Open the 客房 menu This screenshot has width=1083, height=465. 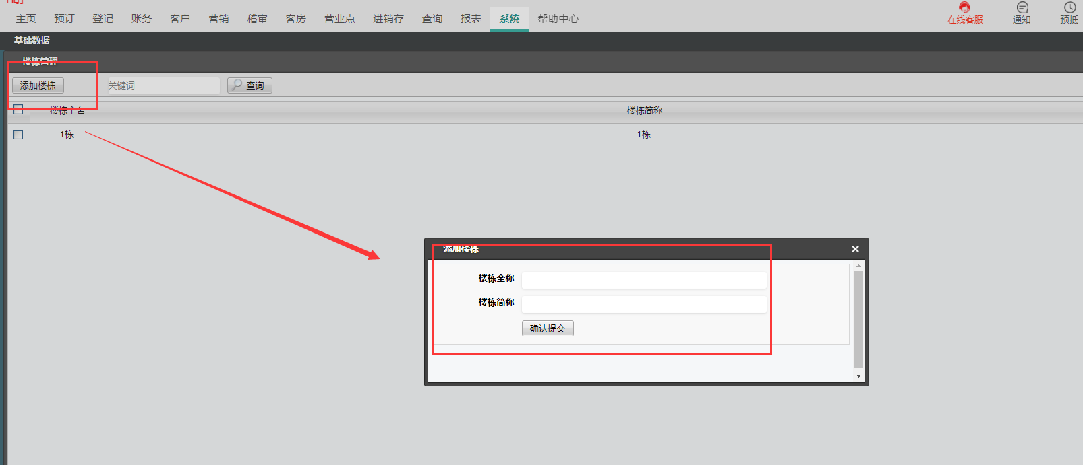[295, 19]
